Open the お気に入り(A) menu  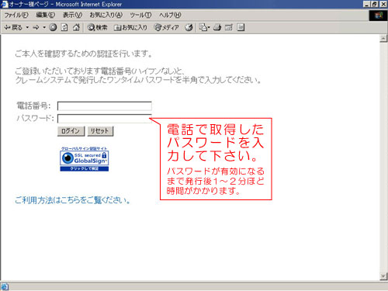pos(106,16)
